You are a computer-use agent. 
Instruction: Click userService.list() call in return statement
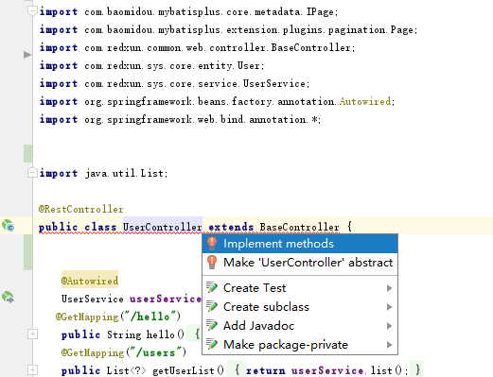[x=346, y=370]
